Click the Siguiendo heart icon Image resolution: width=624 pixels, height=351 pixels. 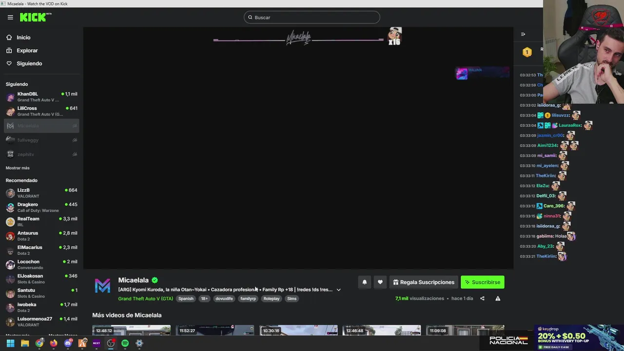(9, 63)
